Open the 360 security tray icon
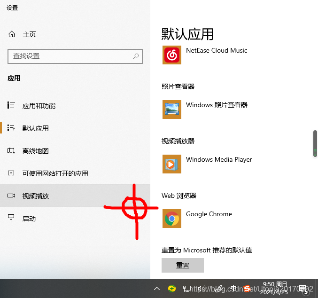This screenshot has height=298, width=318. click(172, 289)
